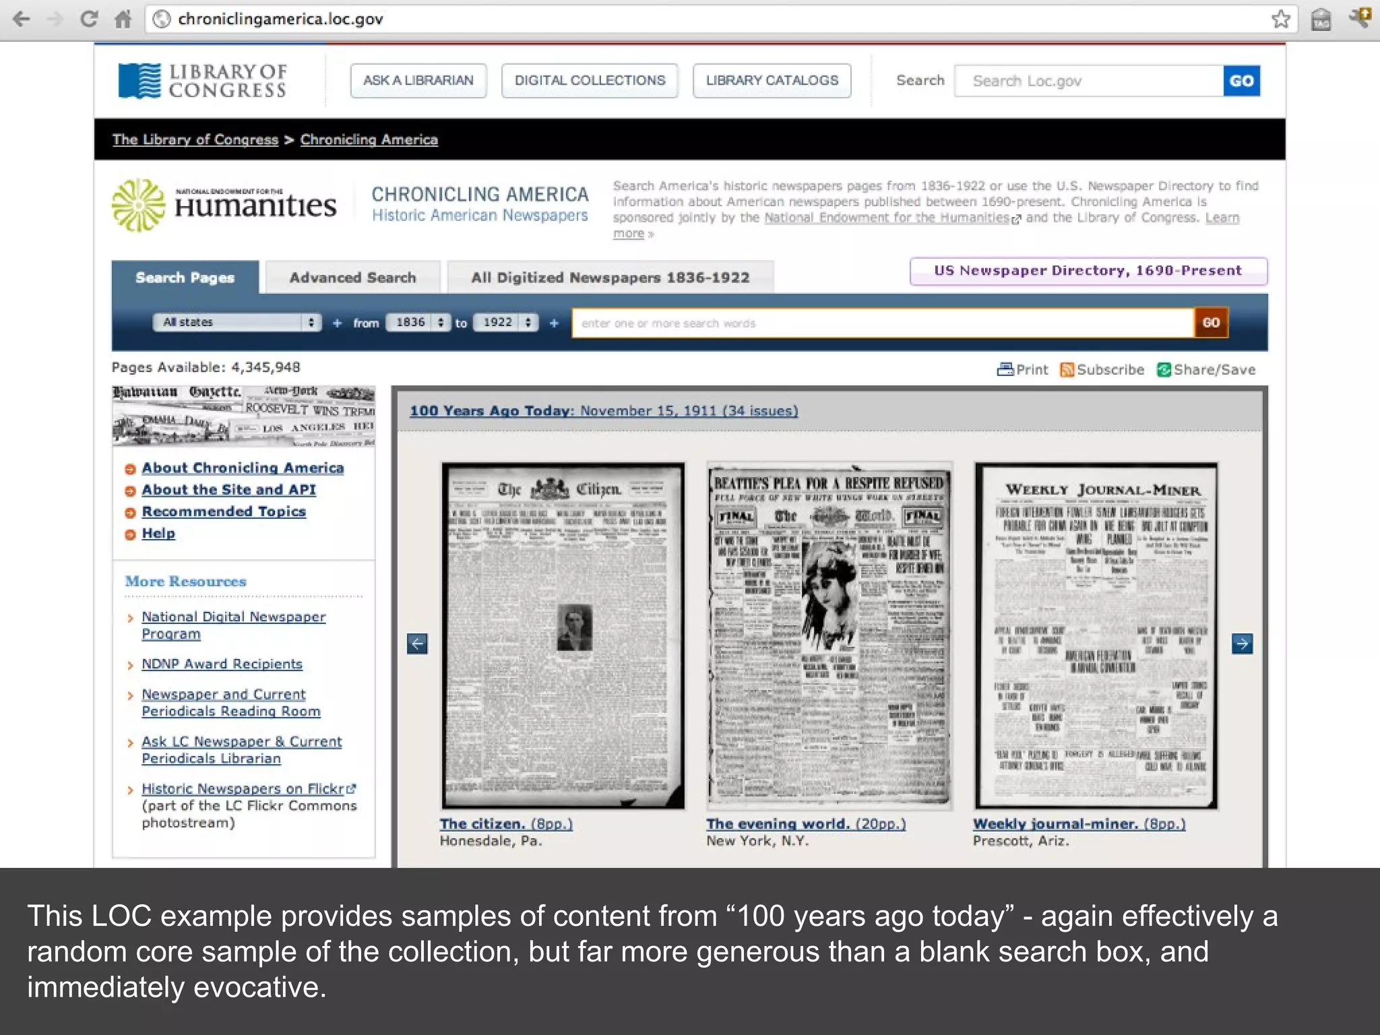
Task: Show previous newspapers with left arrow
Action: click(x=417, y=644)
